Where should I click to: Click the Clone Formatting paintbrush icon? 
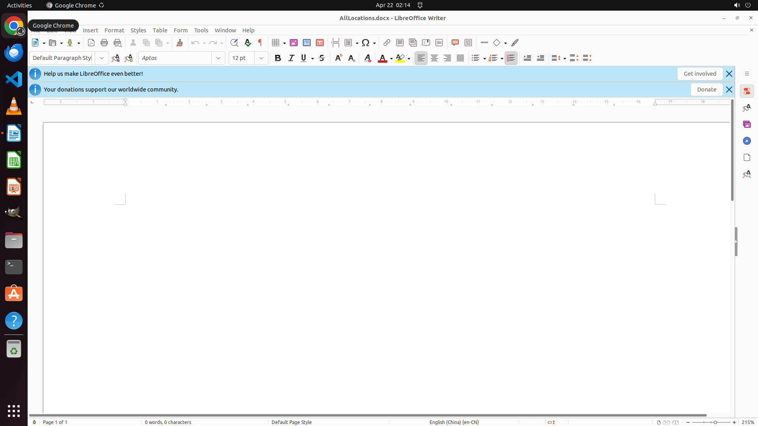(x=180, y=43)
